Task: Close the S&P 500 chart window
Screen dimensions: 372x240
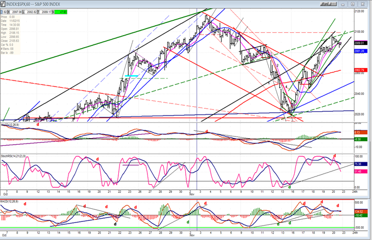Action: (x=363, y=4)
